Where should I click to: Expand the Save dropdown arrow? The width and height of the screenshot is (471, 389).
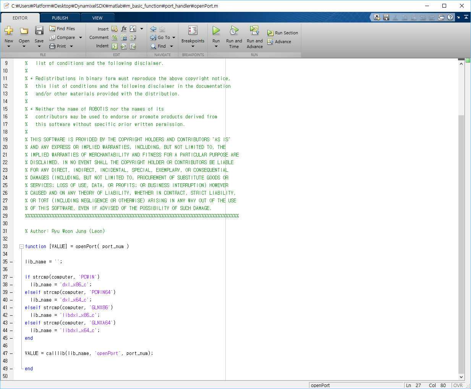coord(39,47)
